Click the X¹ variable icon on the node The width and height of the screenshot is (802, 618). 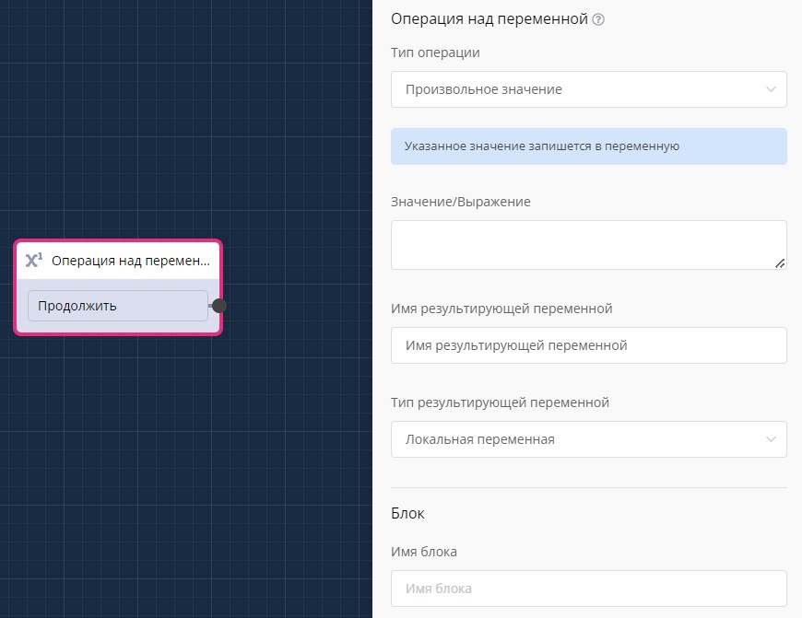[x=34, y=261]
